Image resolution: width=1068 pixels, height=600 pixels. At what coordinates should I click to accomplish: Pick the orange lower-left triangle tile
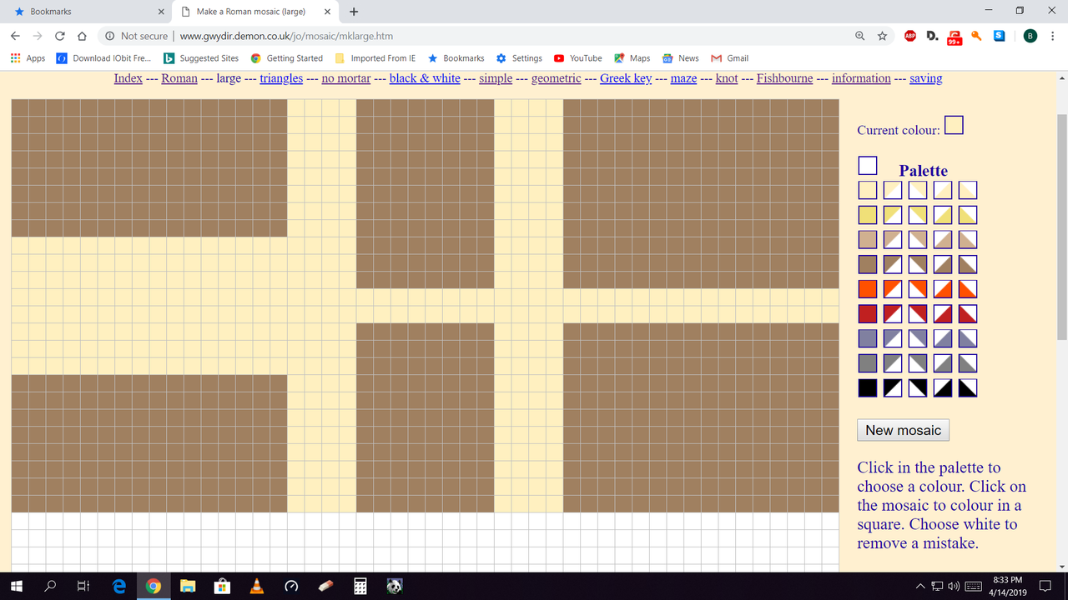click(968, 289)
